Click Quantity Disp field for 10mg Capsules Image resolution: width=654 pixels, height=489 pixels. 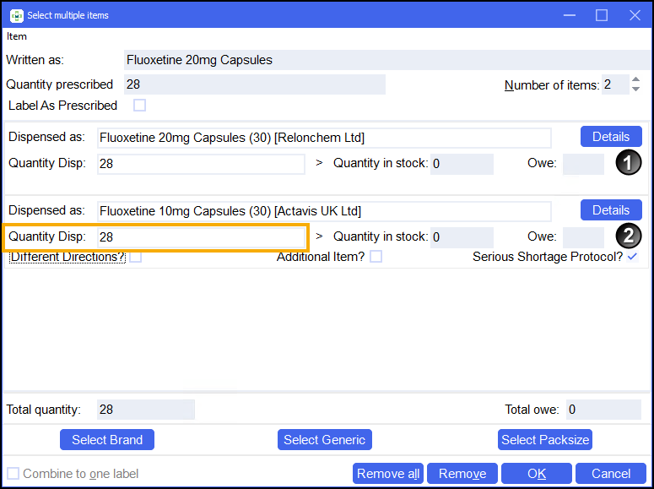click(x=201, y=237)
